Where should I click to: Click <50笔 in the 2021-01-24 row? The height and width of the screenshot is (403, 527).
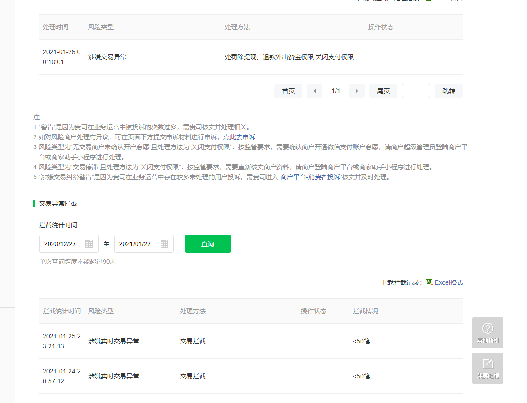[361, 376]
